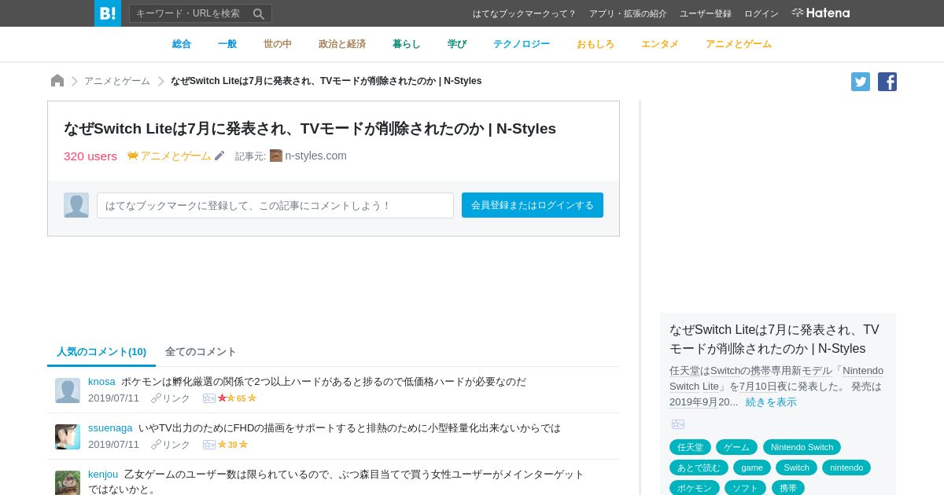This screenshot has height=495, width=944.
Task: Click リンク permalink on knosa's comment
Action: pyautogui.click(x=171, y=398)
